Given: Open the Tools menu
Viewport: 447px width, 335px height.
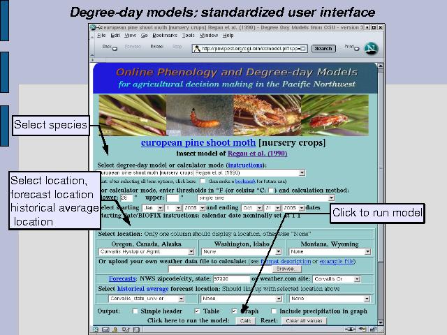Looking at the screenshot, I should click(x=189, y=35).
